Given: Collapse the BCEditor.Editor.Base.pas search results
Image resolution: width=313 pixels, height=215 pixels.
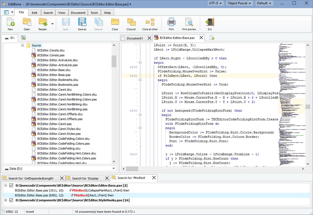Looking at the screenshot, I should [x=5, y=185].
